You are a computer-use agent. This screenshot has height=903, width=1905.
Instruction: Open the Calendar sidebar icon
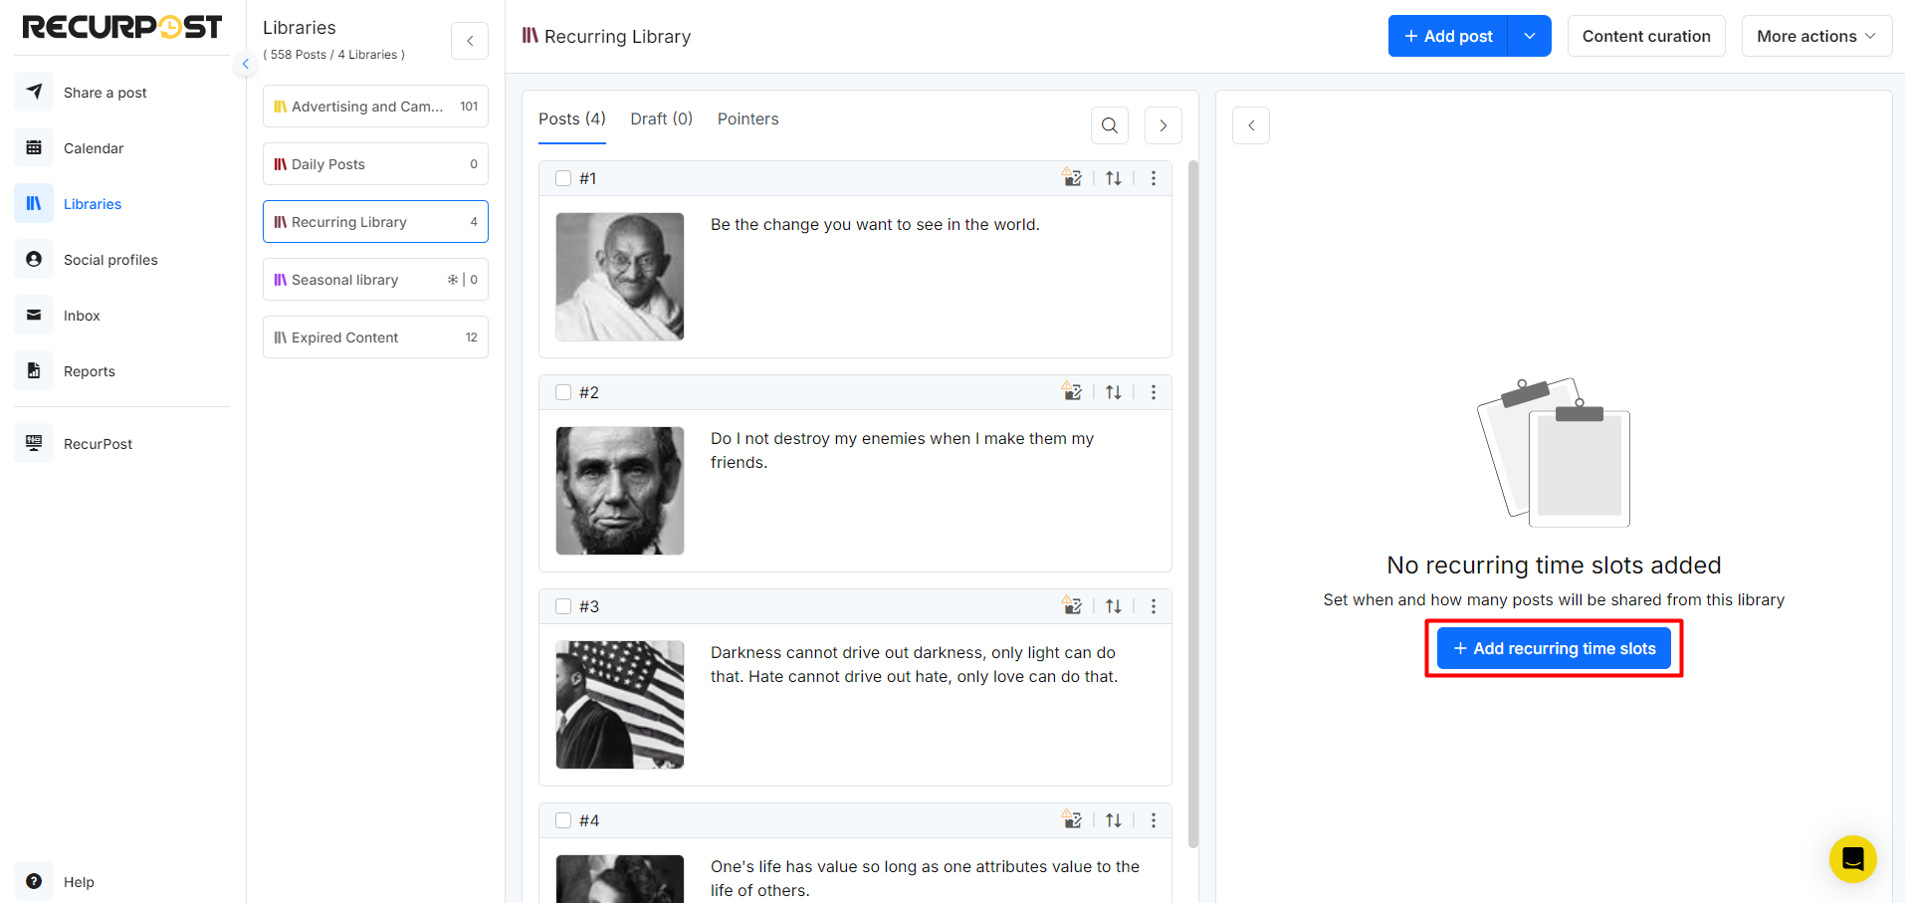34,147
